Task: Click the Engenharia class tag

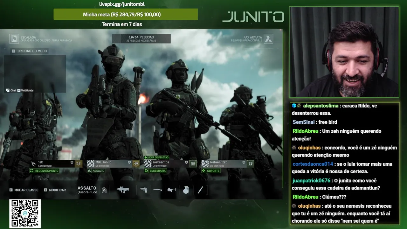Action: point(155,171)
